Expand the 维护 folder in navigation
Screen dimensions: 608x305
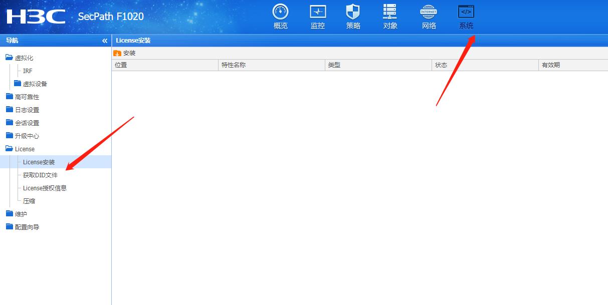click(22, 213)
